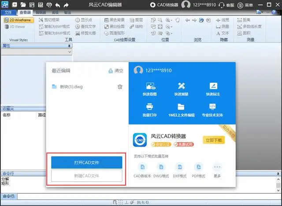Click the 修剪光栅 tool

85,33
